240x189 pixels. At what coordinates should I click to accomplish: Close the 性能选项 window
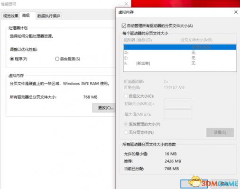(126, 4)
